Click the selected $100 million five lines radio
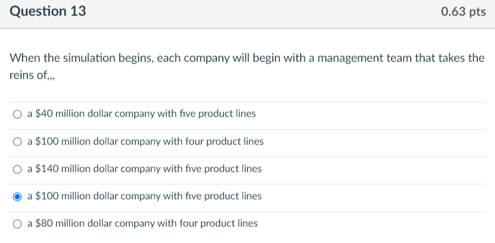Screen dimensions: 495x243 pyautogui.click(x=18, y=196)
